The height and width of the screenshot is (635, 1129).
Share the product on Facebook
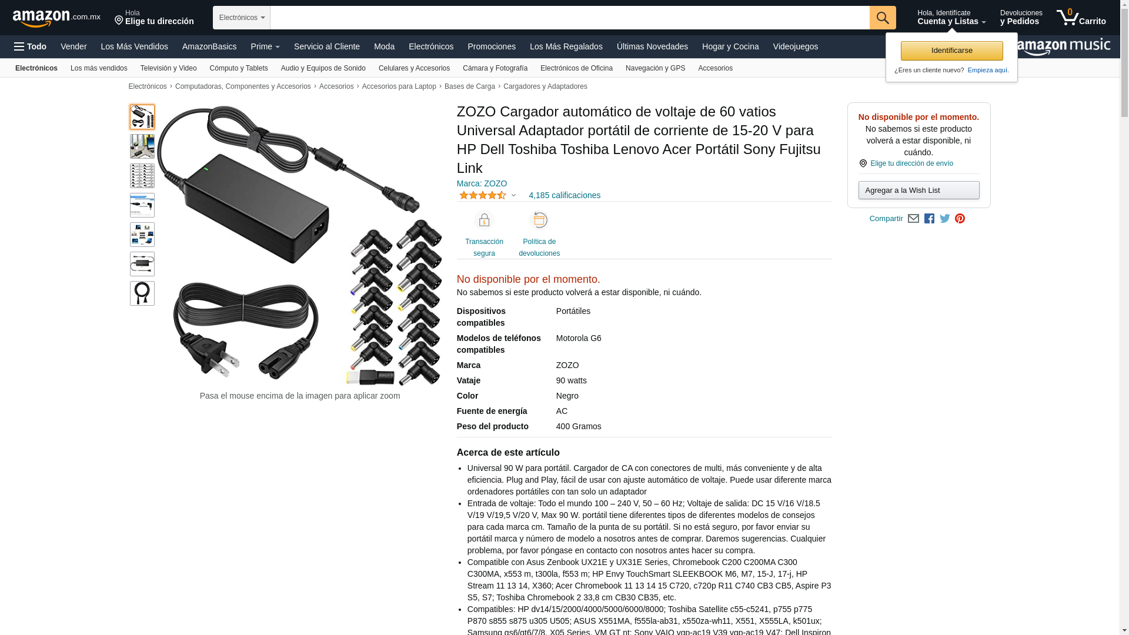[929, 219]
